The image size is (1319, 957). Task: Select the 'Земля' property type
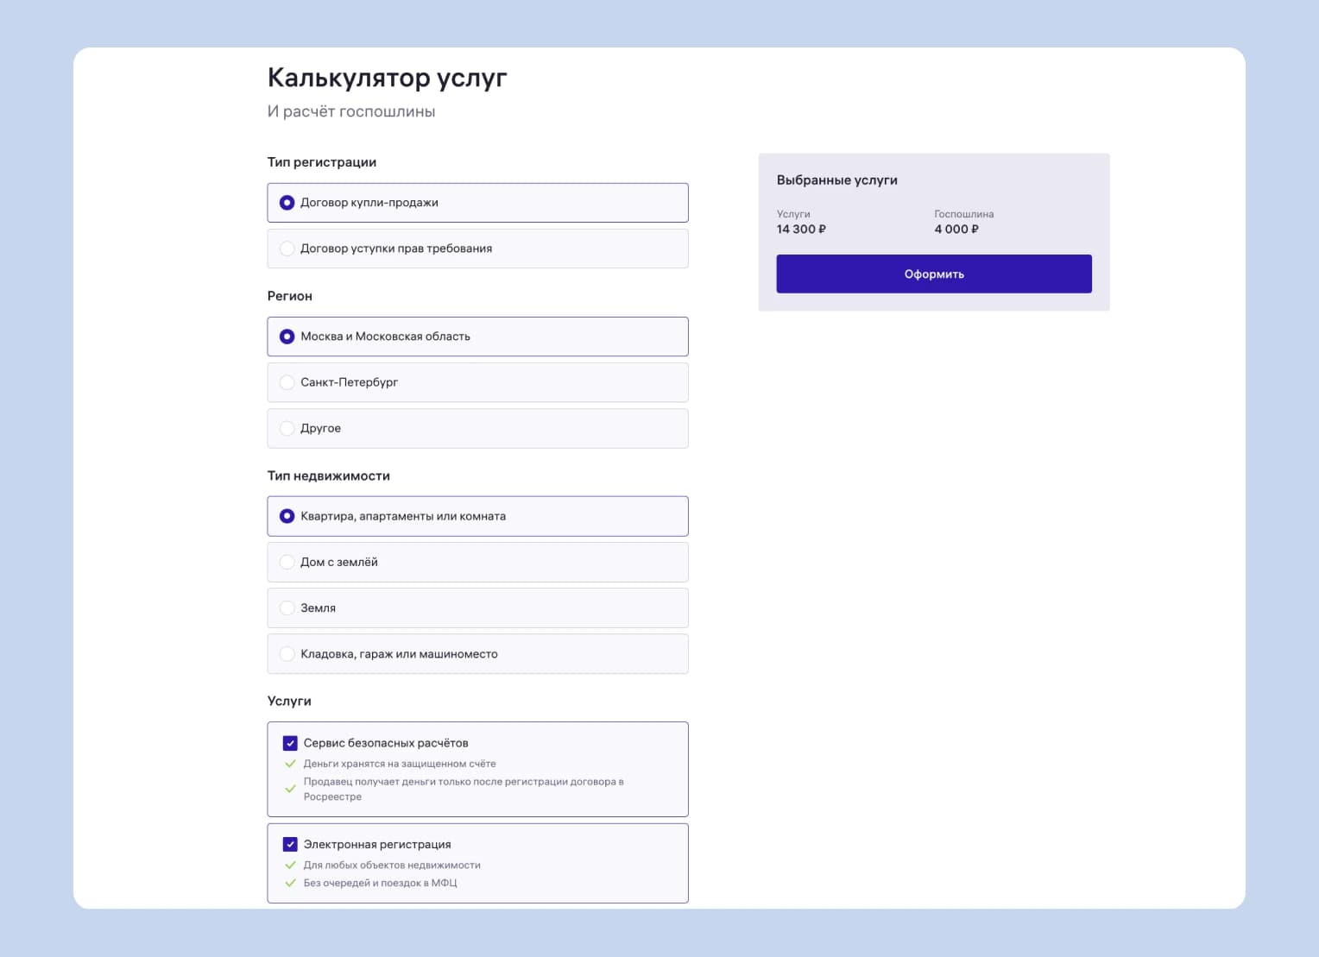477,608
